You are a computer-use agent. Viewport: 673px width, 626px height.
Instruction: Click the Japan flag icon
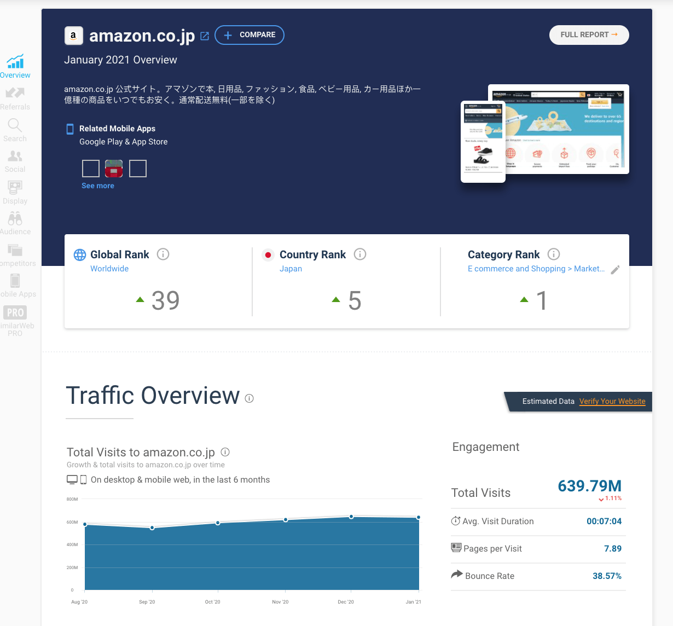(268, 255)
